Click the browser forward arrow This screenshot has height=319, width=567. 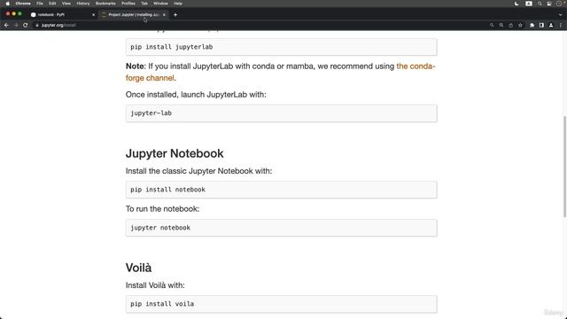[16, 26]
